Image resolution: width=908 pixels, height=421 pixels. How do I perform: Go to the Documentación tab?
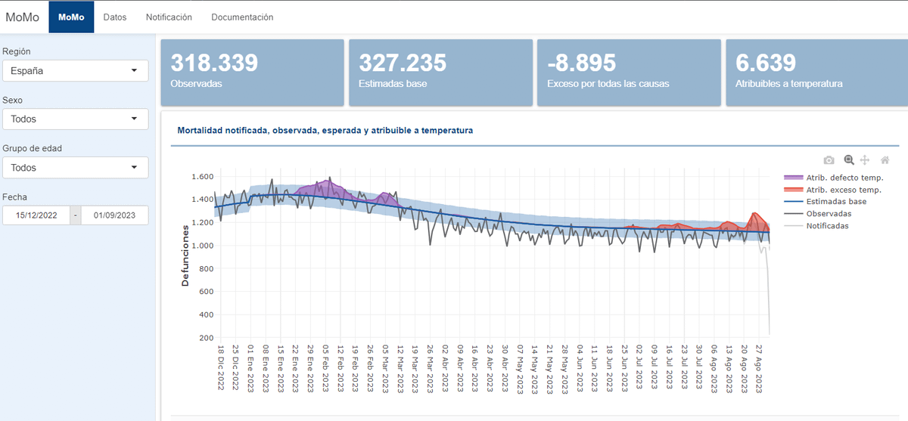[x=242, y=17]
